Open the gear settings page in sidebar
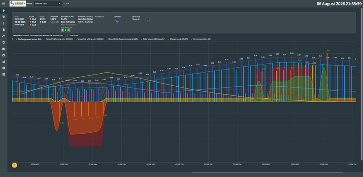 4,68
